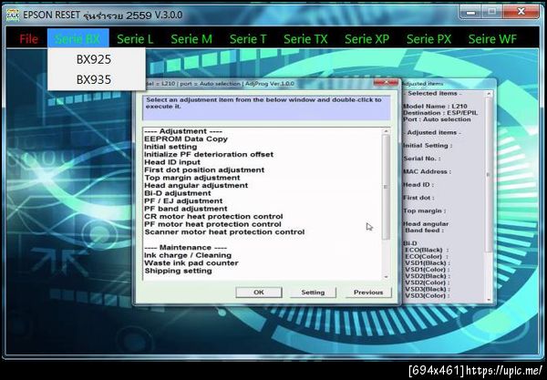Select Scanner motor heat protection control

[224, 231]
